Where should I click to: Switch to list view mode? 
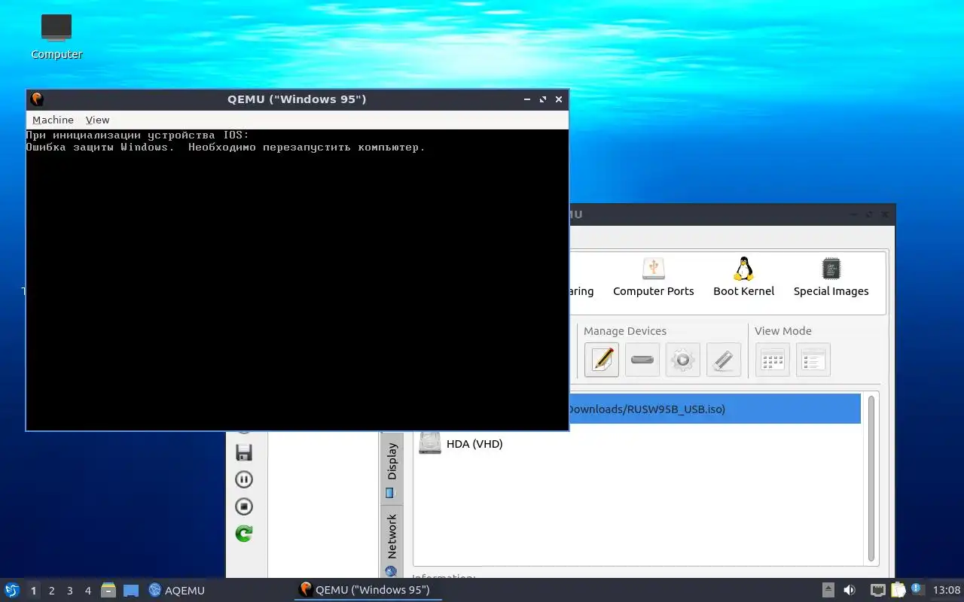pos(813,360)
